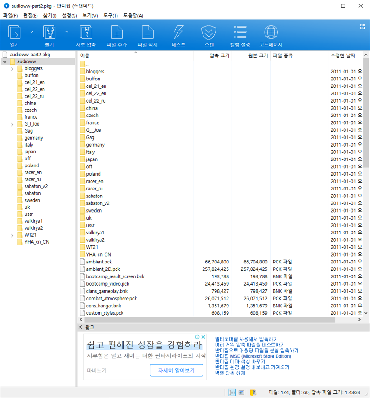Open the 도구(T) menu
Image resolution: width=370 pixels, height=398 pixels.
(111, 16)
